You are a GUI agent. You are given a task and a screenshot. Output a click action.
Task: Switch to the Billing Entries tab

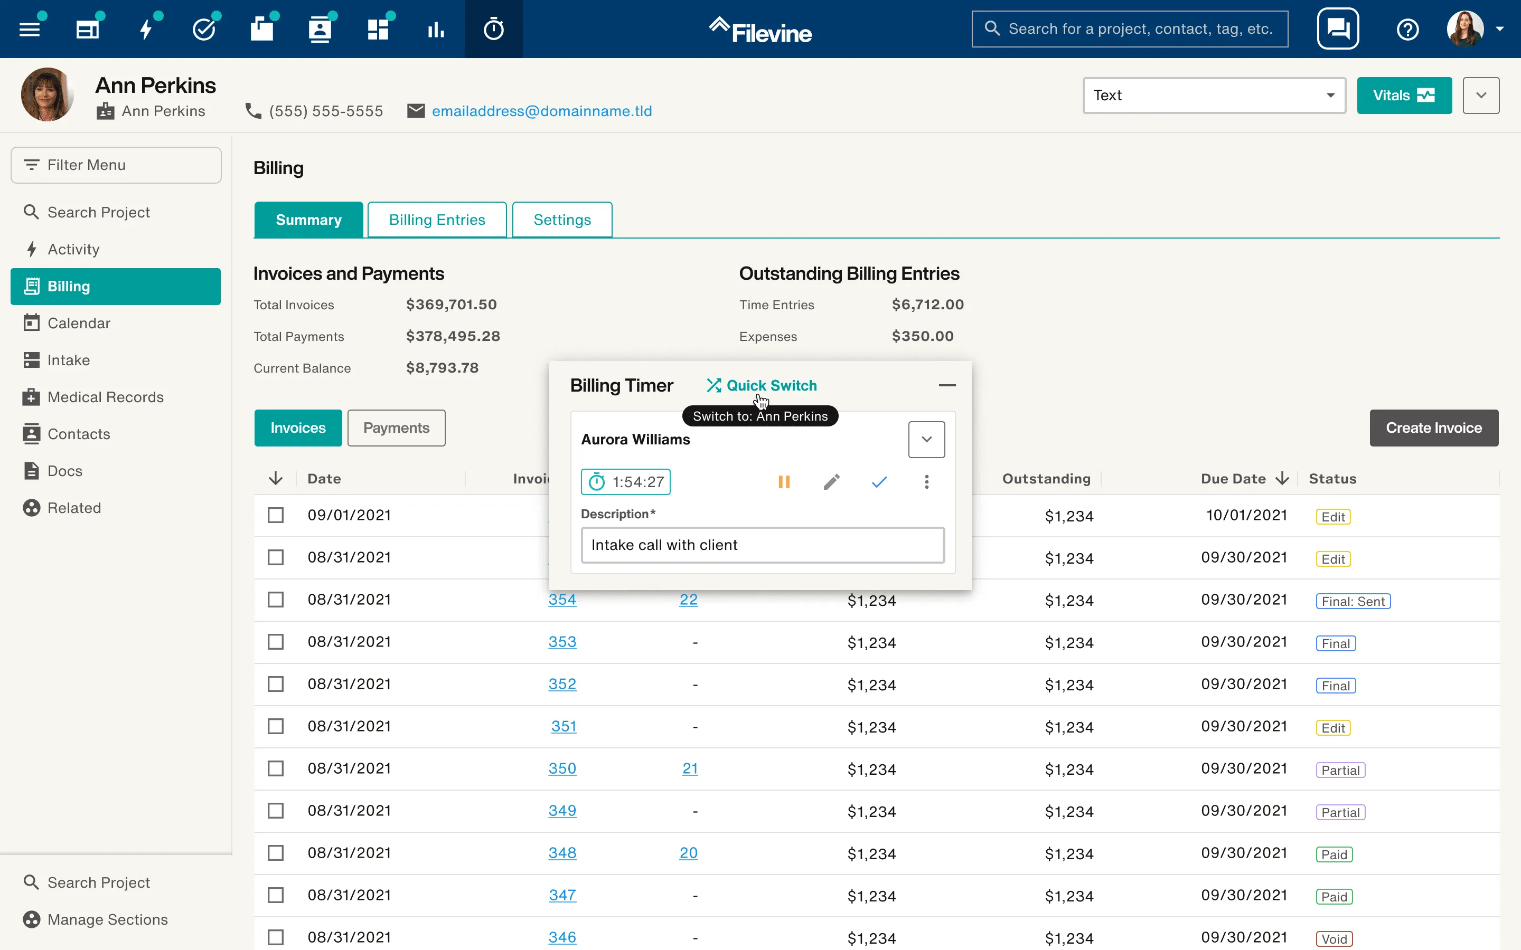(x=437, y=220)
